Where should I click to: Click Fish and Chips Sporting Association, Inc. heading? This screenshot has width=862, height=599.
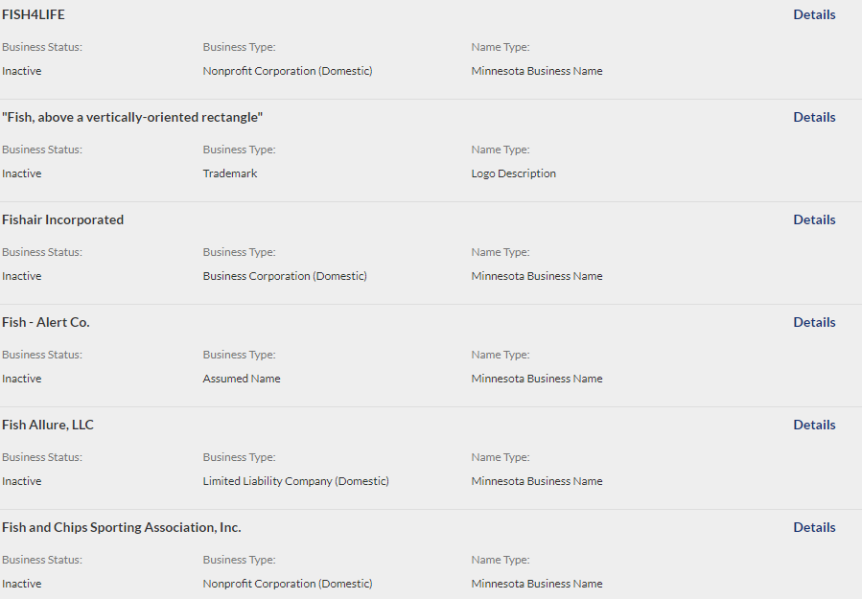122,527
